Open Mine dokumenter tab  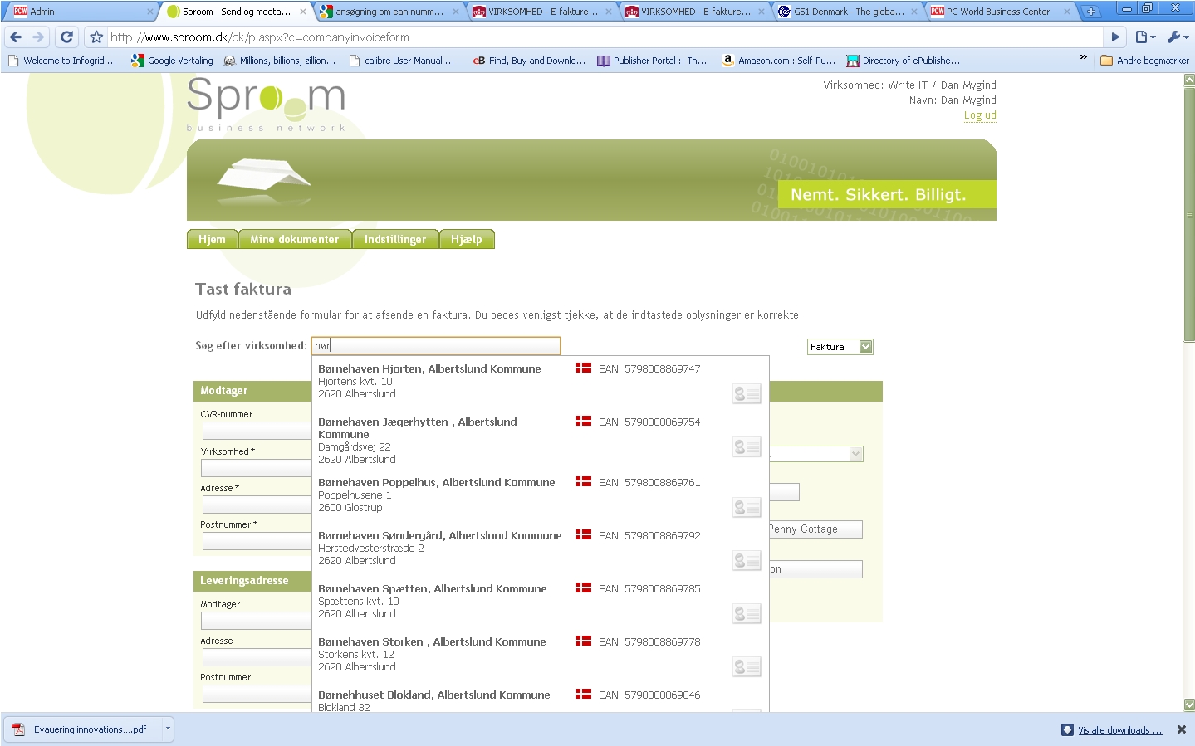tap(295, 239)
